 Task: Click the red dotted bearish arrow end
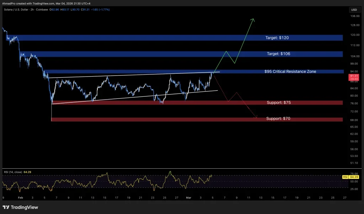point(256,117)
